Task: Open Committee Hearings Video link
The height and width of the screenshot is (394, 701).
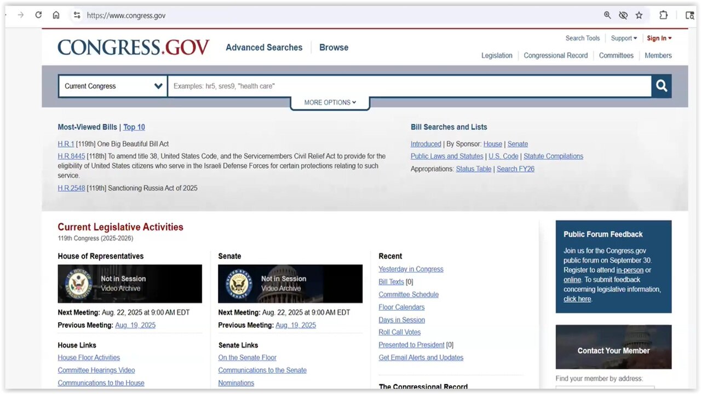Action: click(96, 370)
